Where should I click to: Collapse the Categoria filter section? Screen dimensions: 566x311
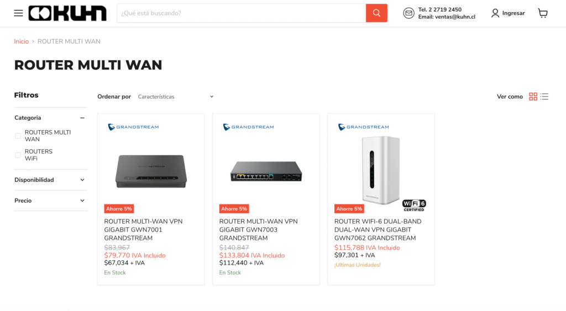point(82,117)
